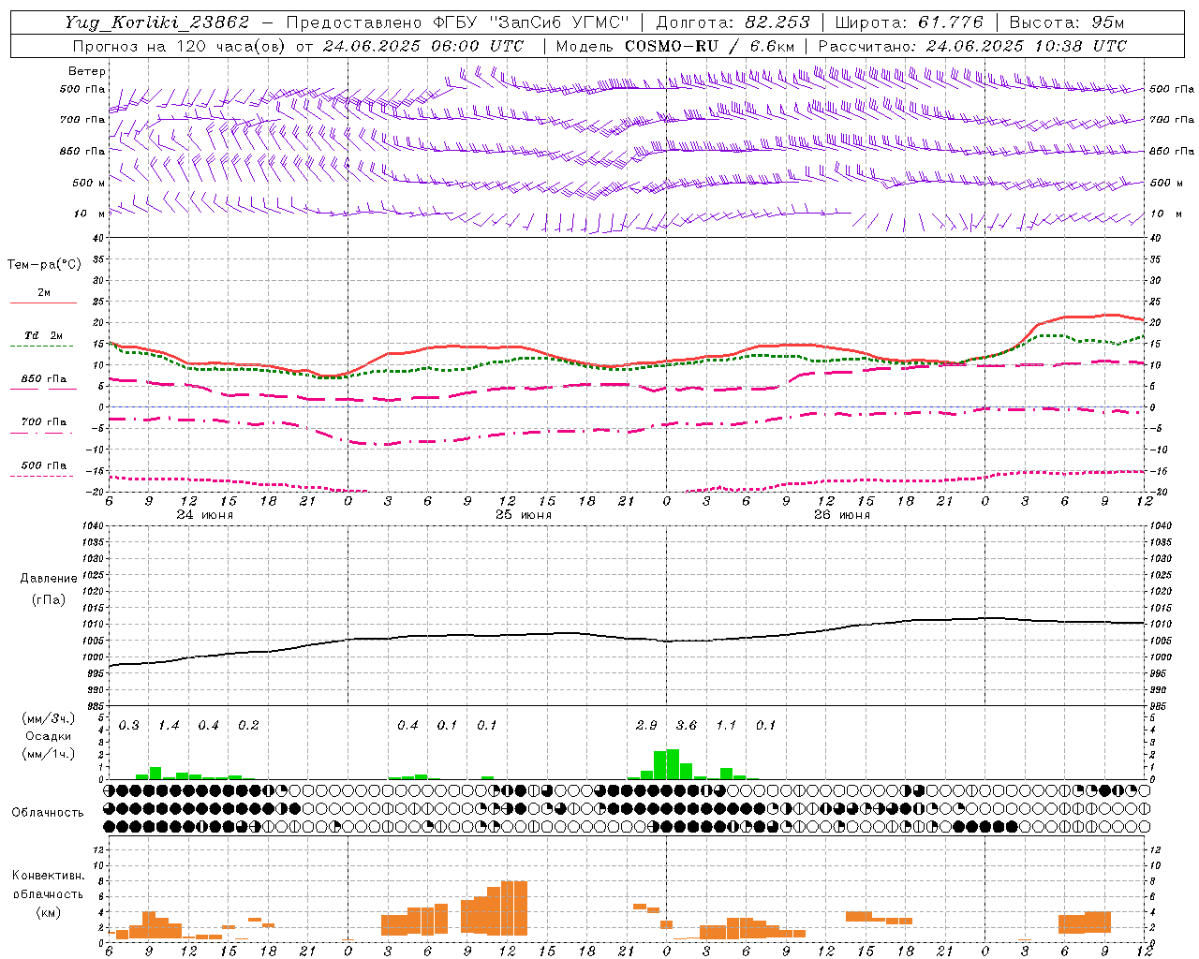1199x959 pixels.
Task: Click the 25 июня date label
Action: click(x=524, y=515)
